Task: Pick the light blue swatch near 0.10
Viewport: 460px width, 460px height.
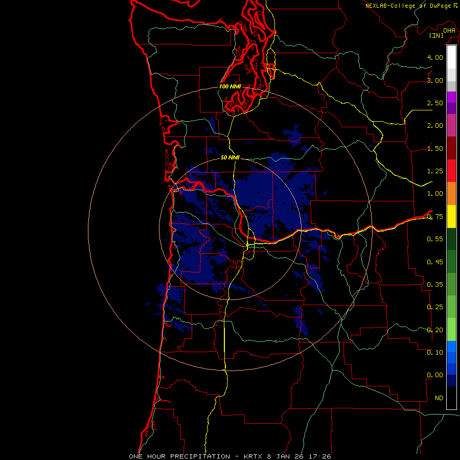Action: coord(451,347)
